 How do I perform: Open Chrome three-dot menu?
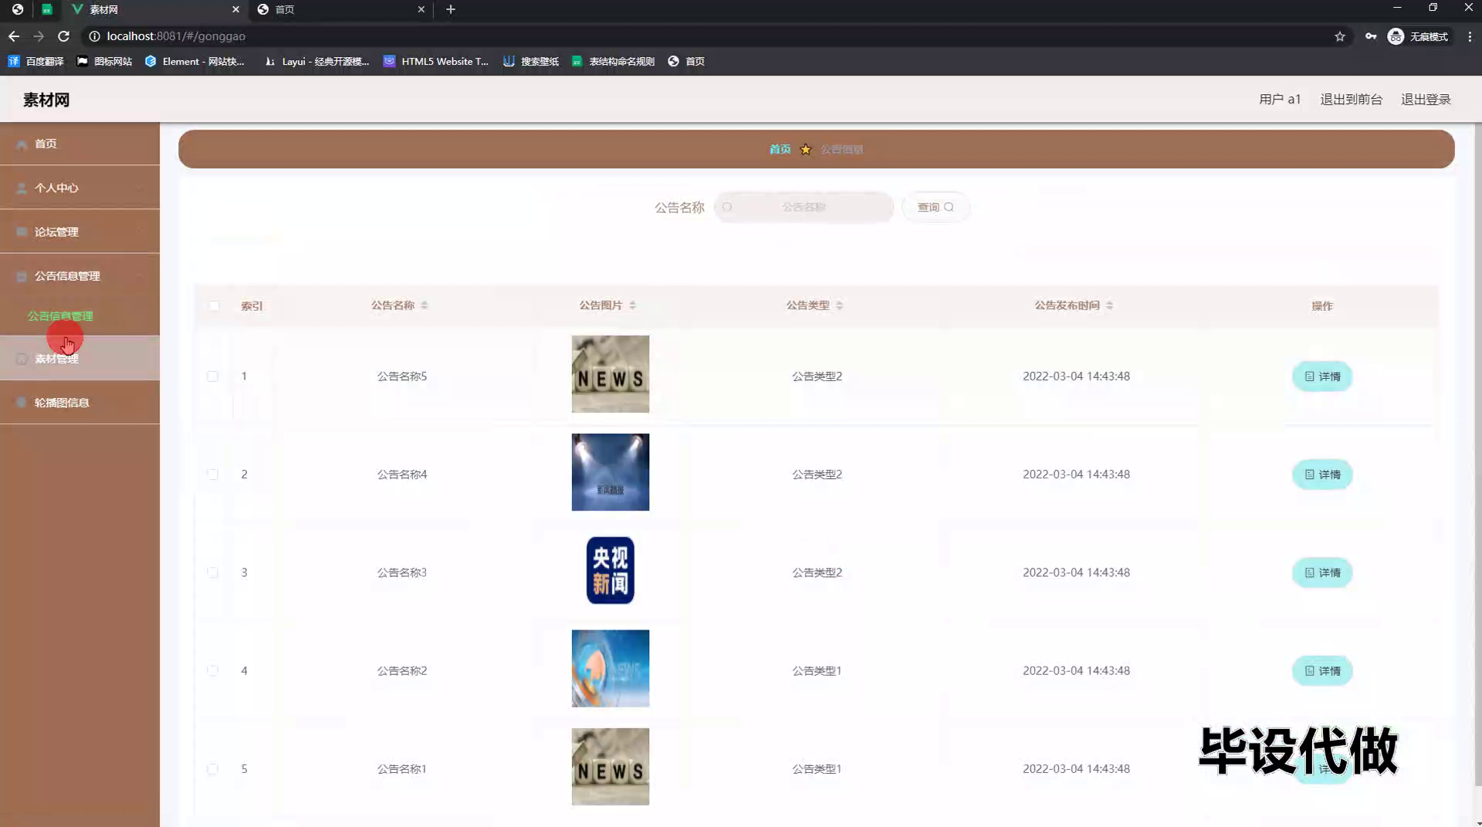click(x=1470, y=36)
